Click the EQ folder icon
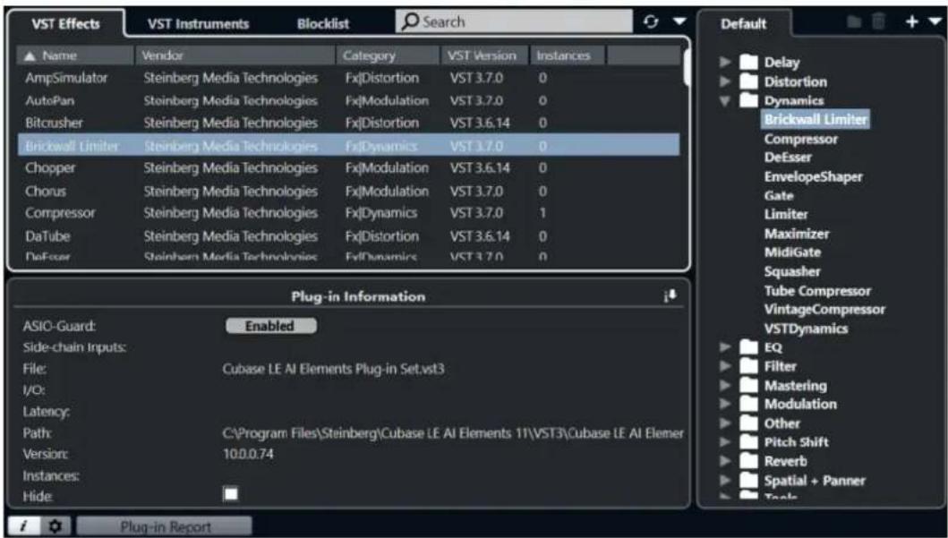 [748, 347]
